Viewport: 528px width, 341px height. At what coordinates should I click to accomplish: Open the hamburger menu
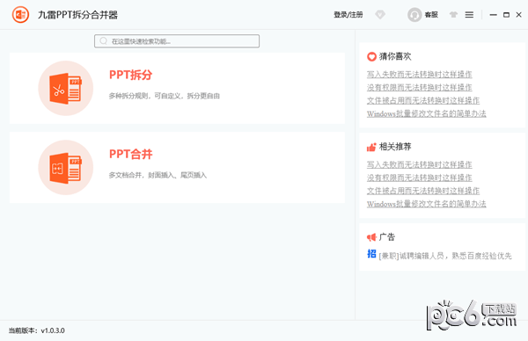pyautogui.click(x=469, y=15)
